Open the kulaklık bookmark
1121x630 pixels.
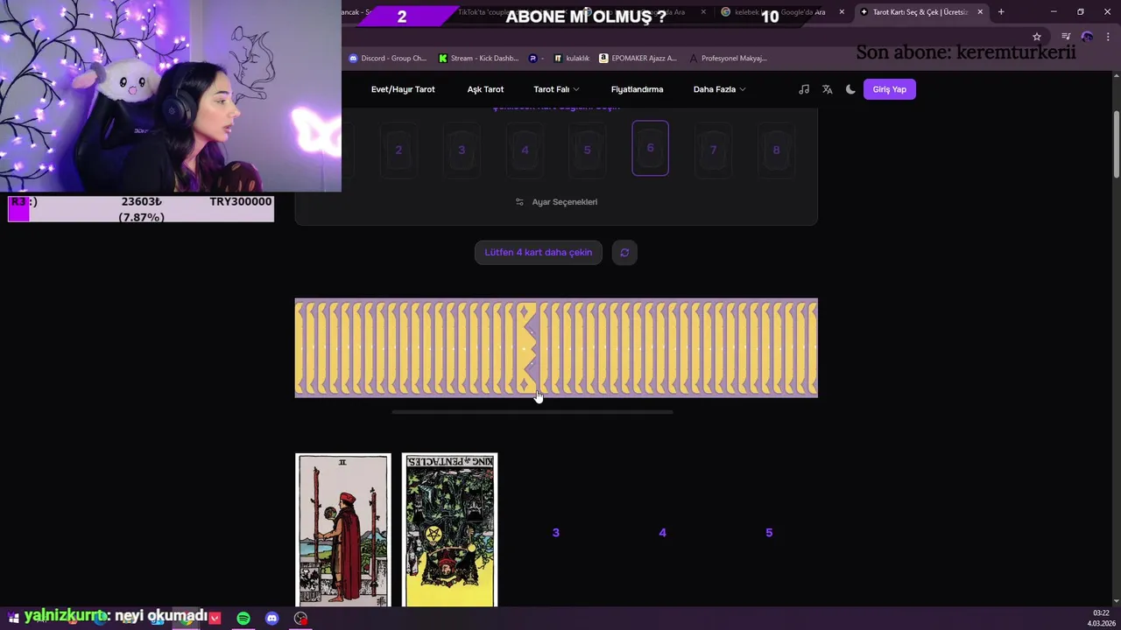[572, 58]
